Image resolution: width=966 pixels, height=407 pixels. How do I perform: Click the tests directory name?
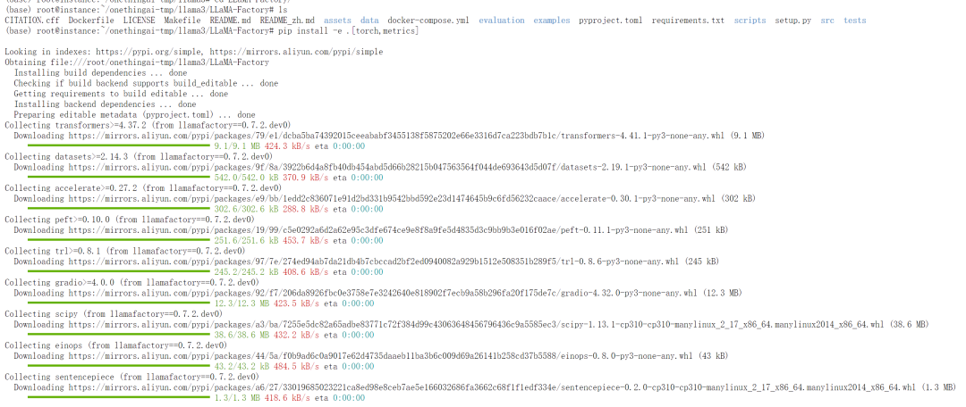pos(854,21)
